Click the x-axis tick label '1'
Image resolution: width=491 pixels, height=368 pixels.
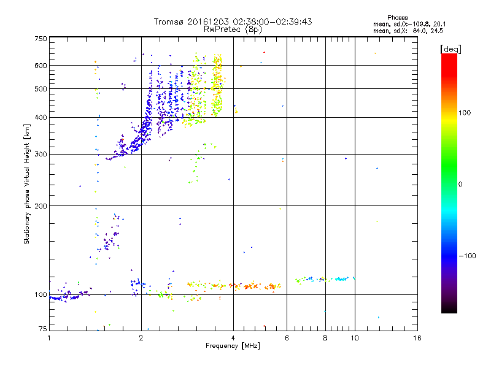[x=49, y=338]
